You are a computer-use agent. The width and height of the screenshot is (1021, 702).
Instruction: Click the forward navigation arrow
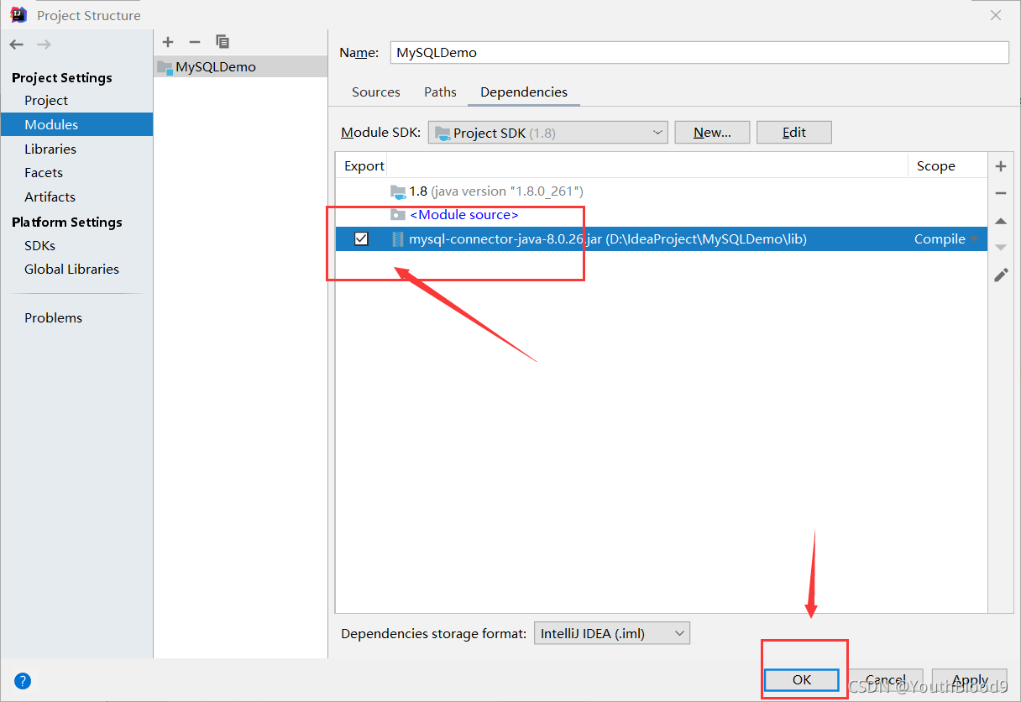point(44,45)
